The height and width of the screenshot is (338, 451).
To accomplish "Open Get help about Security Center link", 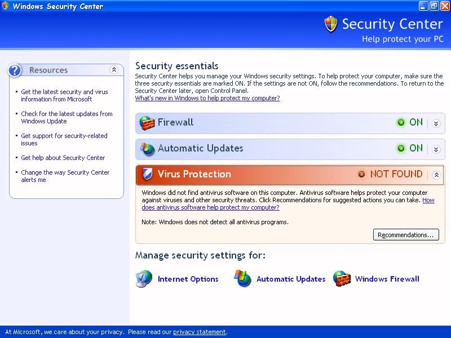I will 63,158.
